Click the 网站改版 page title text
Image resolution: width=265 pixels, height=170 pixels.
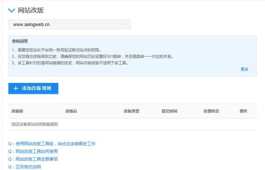pos(31,10)
